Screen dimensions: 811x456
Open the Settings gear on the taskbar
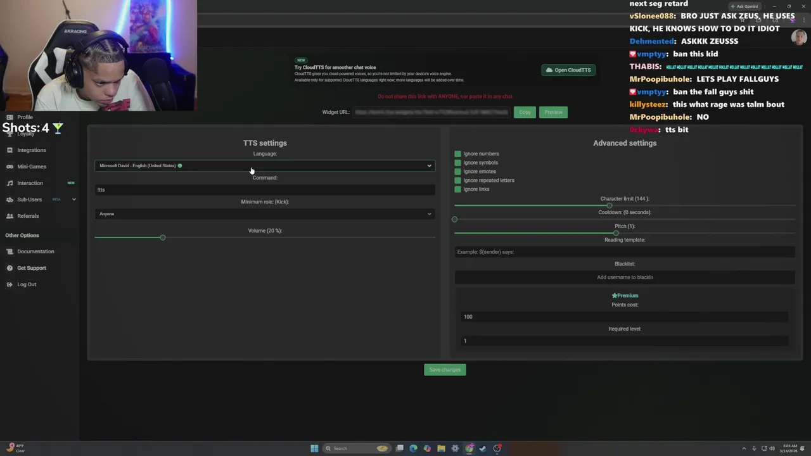[455, 448]
